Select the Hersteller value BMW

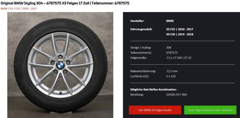tap(170, 21)
